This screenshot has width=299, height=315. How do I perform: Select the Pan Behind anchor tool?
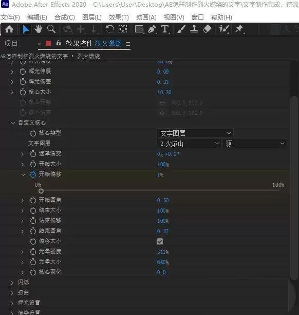point(122,29)
